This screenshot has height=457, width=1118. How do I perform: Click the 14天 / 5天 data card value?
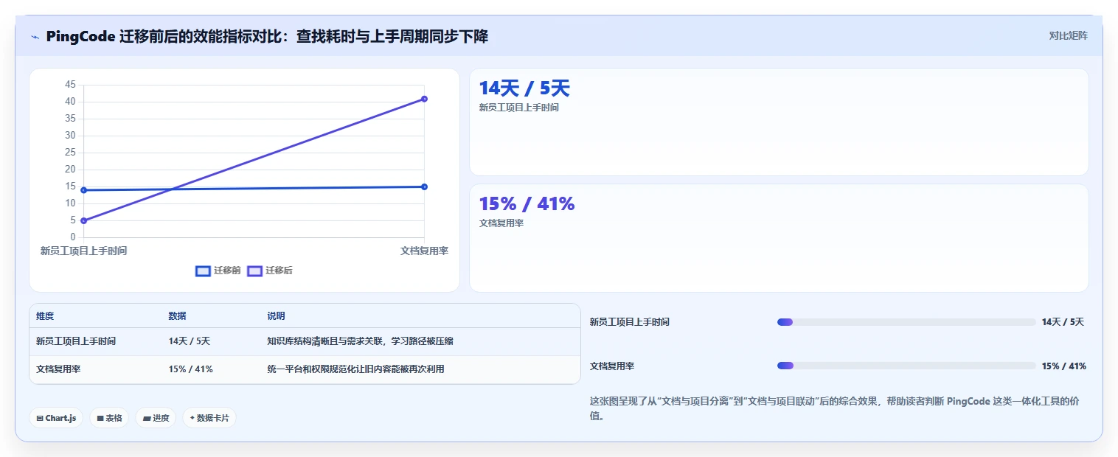coord(524,88)
